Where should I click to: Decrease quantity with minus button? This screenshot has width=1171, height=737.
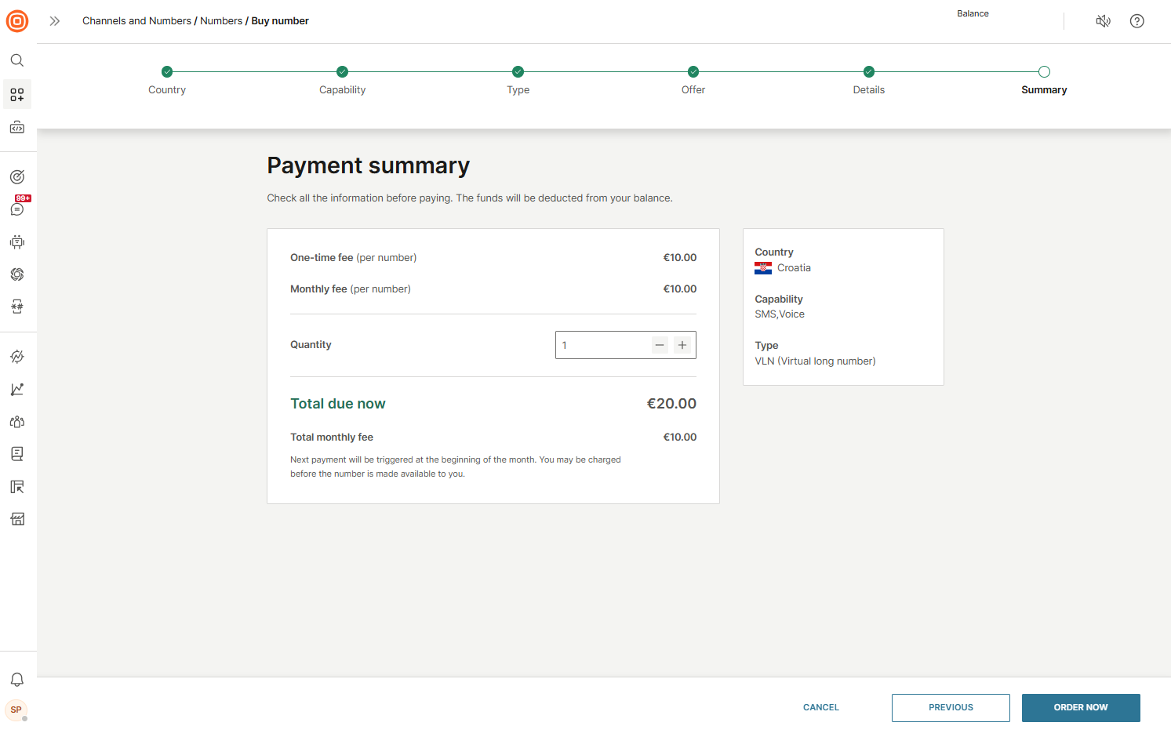[x=660, y=345]
